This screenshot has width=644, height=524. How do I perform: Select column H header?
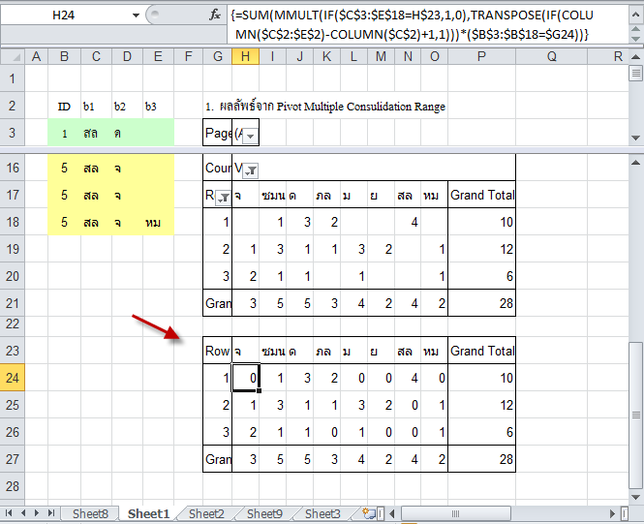tap(245, 56)
